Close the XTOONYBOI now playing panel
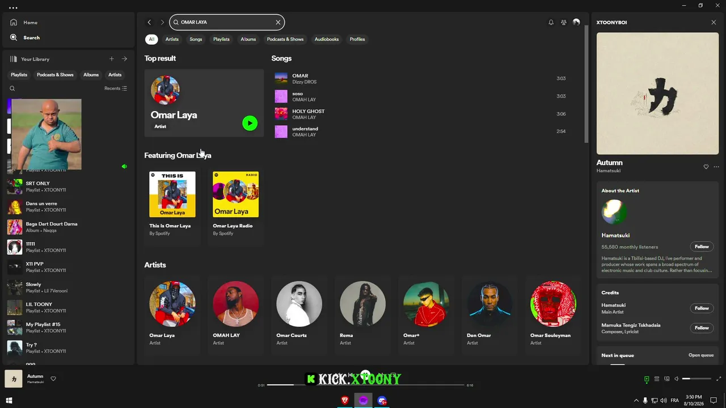The image size is (726, 408). (714, 22)
